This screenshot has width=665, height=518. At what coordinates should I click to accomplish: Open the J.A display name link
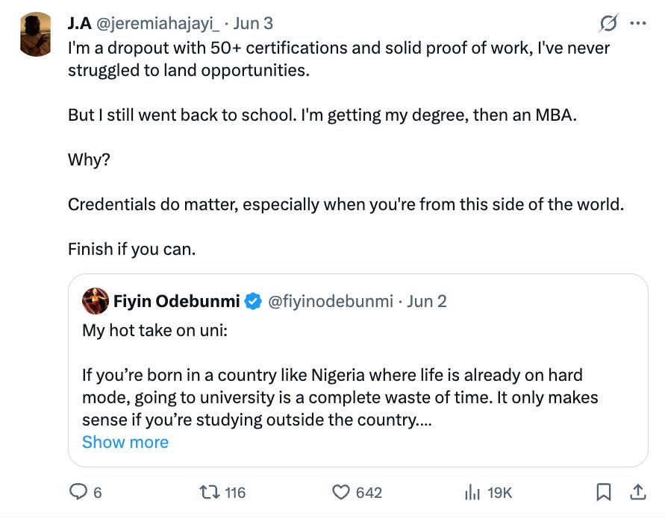tap(80, 23)
